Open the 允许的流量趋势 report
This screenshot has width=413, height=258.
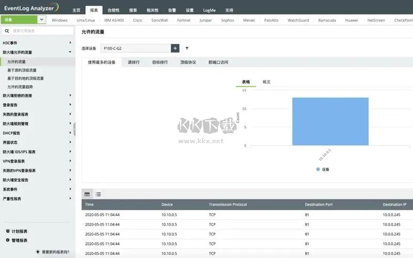pos(20,87)
